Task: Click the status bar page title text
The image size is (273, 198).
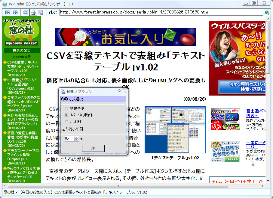Action: [x=75, y=192]
